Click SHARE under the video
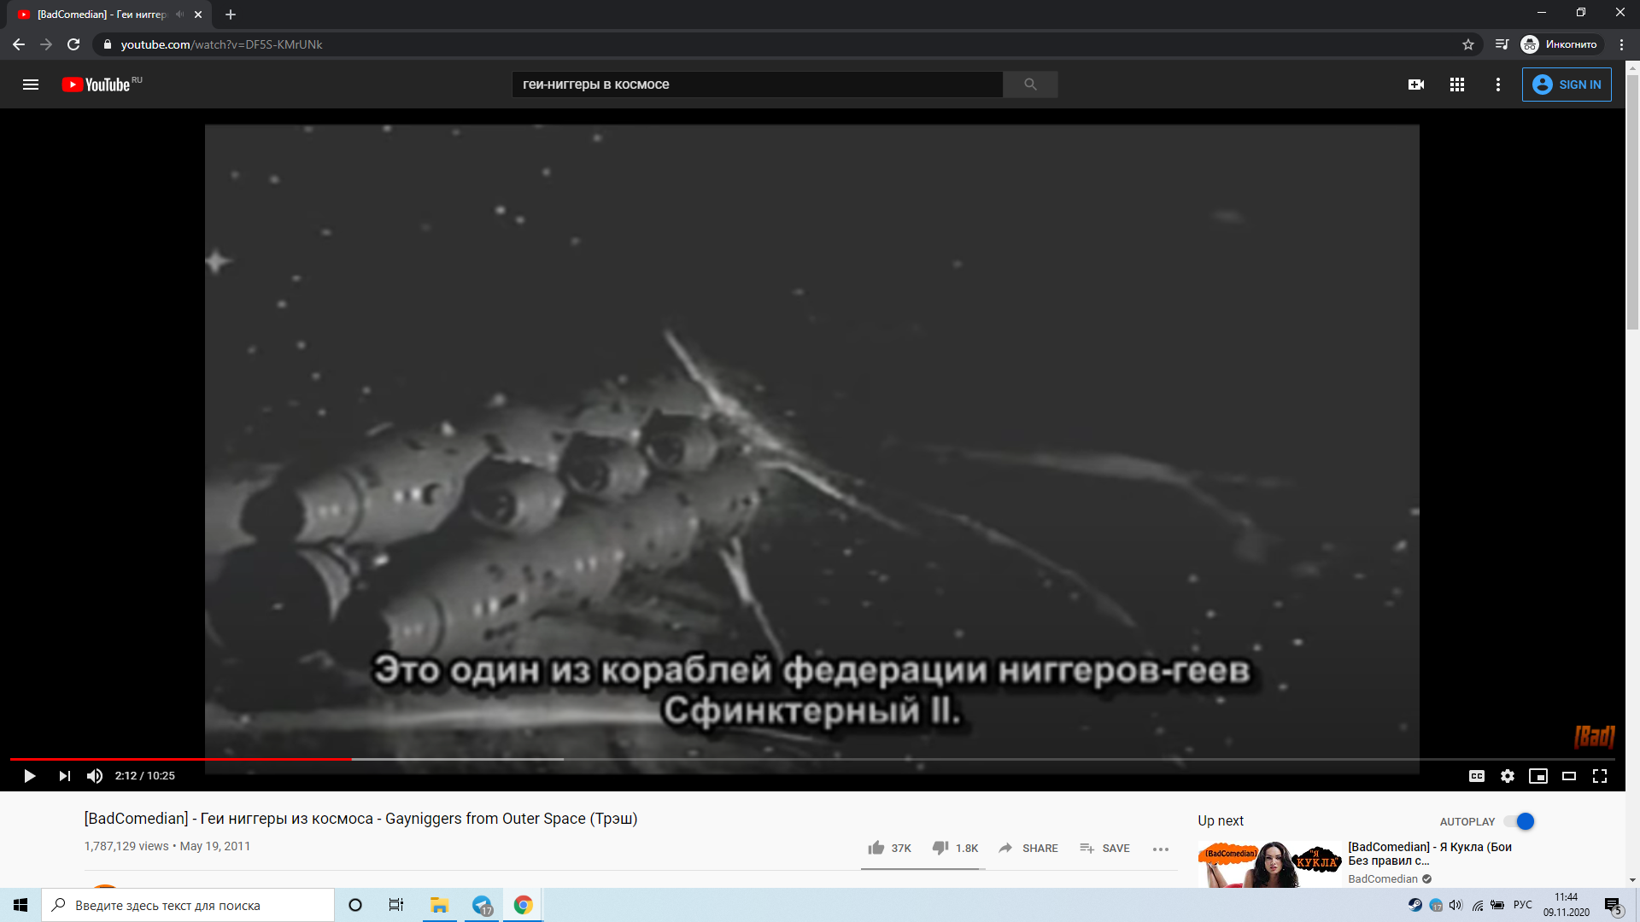This screenshot has height=922, width=1640. pos(1028,848)
